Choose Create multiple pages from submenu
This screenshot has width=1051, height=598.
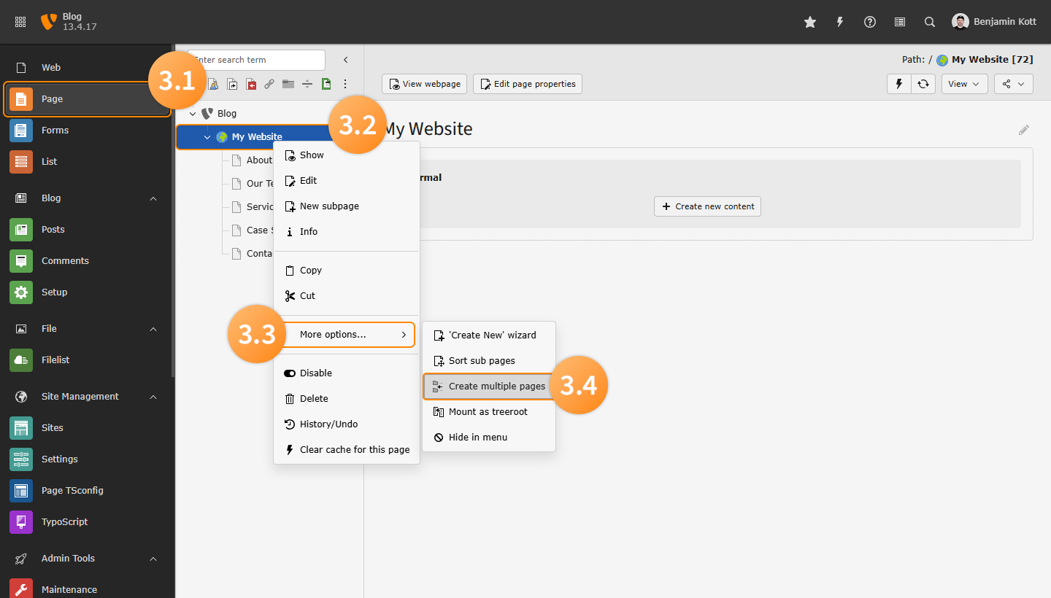(496, 386)
